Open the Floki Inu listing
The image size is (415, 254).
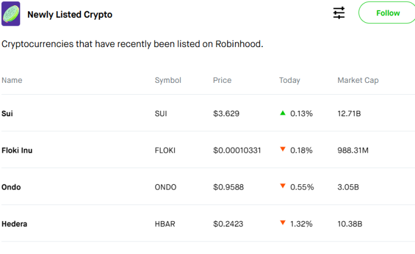17,150
